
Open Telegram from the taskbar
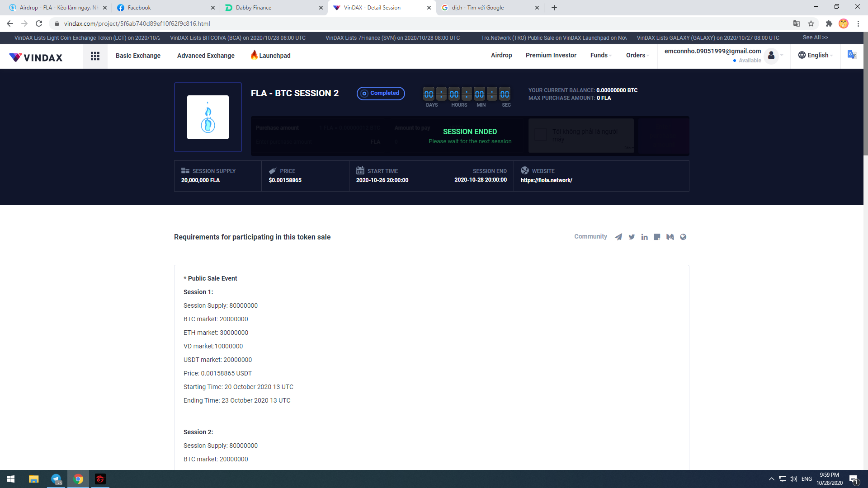56,479
